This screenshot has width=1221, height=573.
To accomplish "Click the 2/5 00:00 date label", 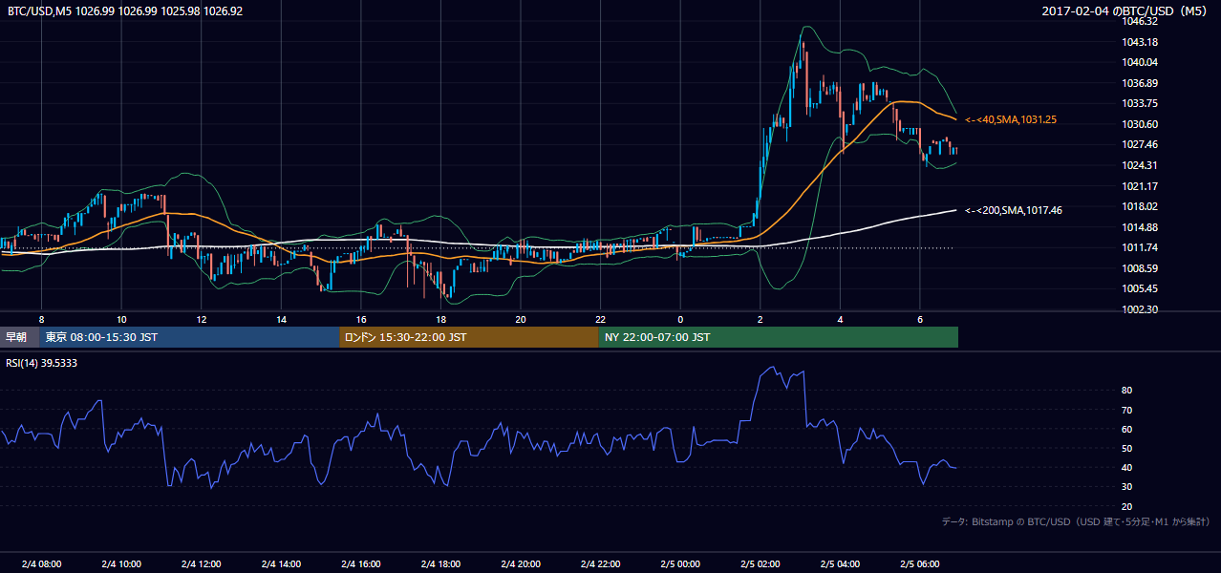I will 679,563.
